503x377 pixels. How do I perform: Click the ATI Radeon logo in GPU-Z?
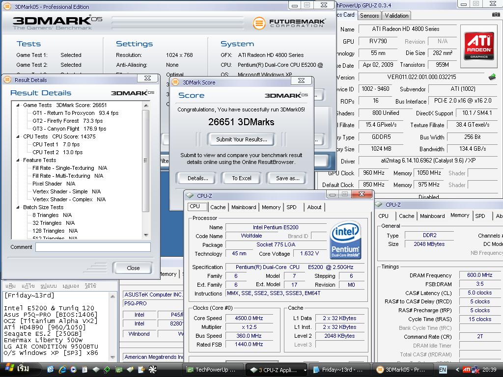point(479,47)
